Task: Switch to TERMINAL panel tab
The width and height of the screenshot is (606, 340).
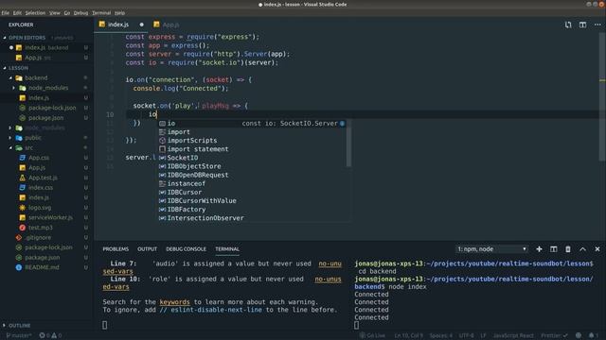Action: click(x=227, y=249)
